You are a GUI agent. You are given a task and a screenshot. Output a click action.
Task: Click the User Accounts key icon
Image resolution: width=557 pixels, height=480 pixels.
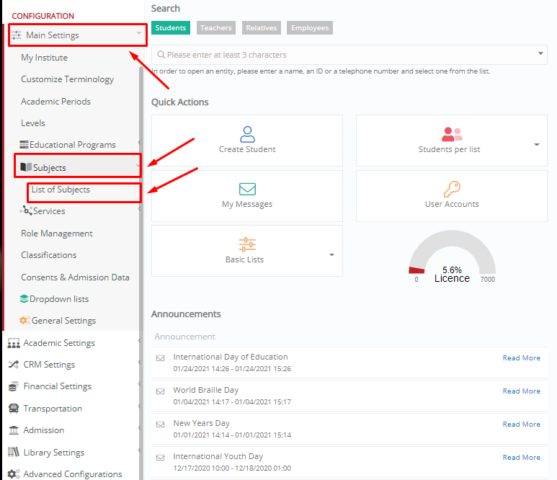coord(452,189)
